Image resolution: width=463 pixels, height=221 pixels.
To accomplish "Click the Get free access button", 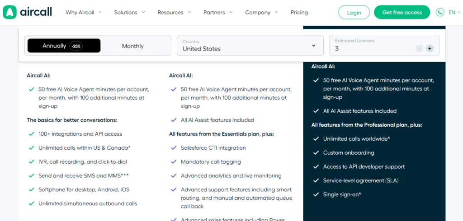I will 402,13.
